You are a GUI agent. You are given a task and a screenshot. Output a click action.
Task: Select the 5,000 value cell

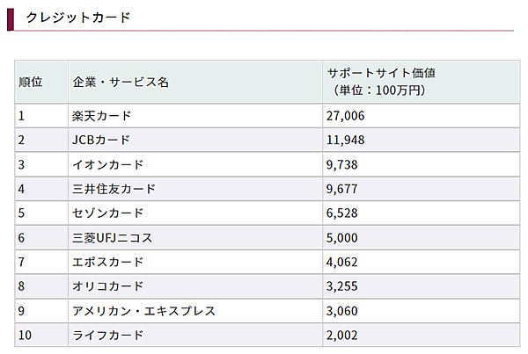pyautogui.click(x=343, y=237)
